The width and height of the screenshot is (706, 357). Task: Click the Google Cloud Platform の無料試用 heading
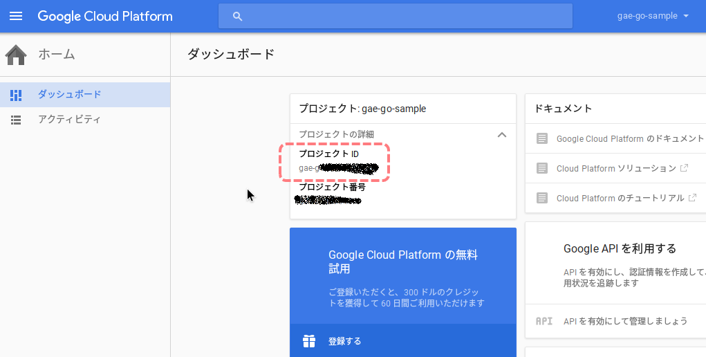403,262
